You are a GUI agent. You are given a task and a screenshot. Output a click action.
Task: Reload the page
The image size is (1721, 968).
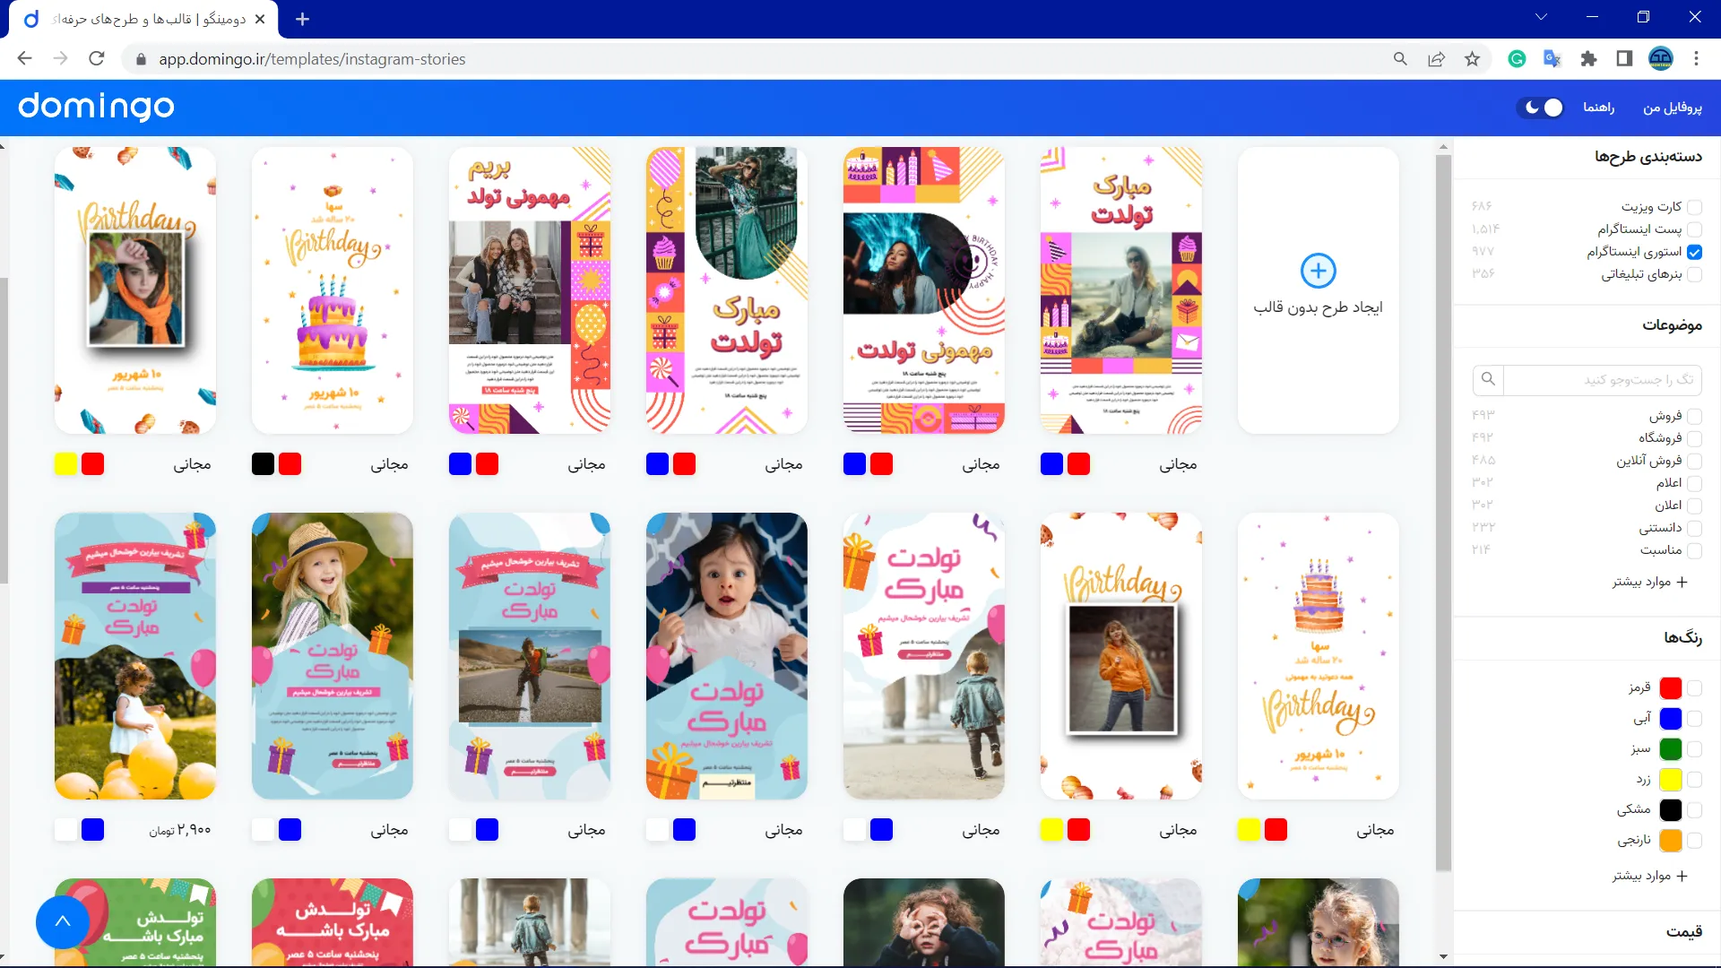97,59
